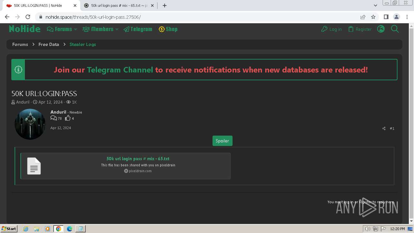Viewport: 414px width, 233px height.
Task: Reload the page
Action: 28,17
